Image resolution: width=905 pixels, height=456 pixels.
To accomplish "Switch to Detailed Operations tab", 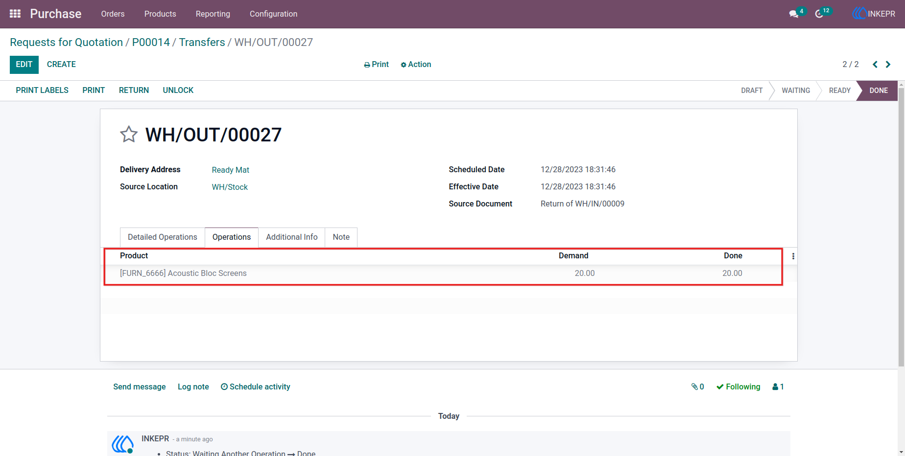I will pyautogui.click(x=163, y=237).
